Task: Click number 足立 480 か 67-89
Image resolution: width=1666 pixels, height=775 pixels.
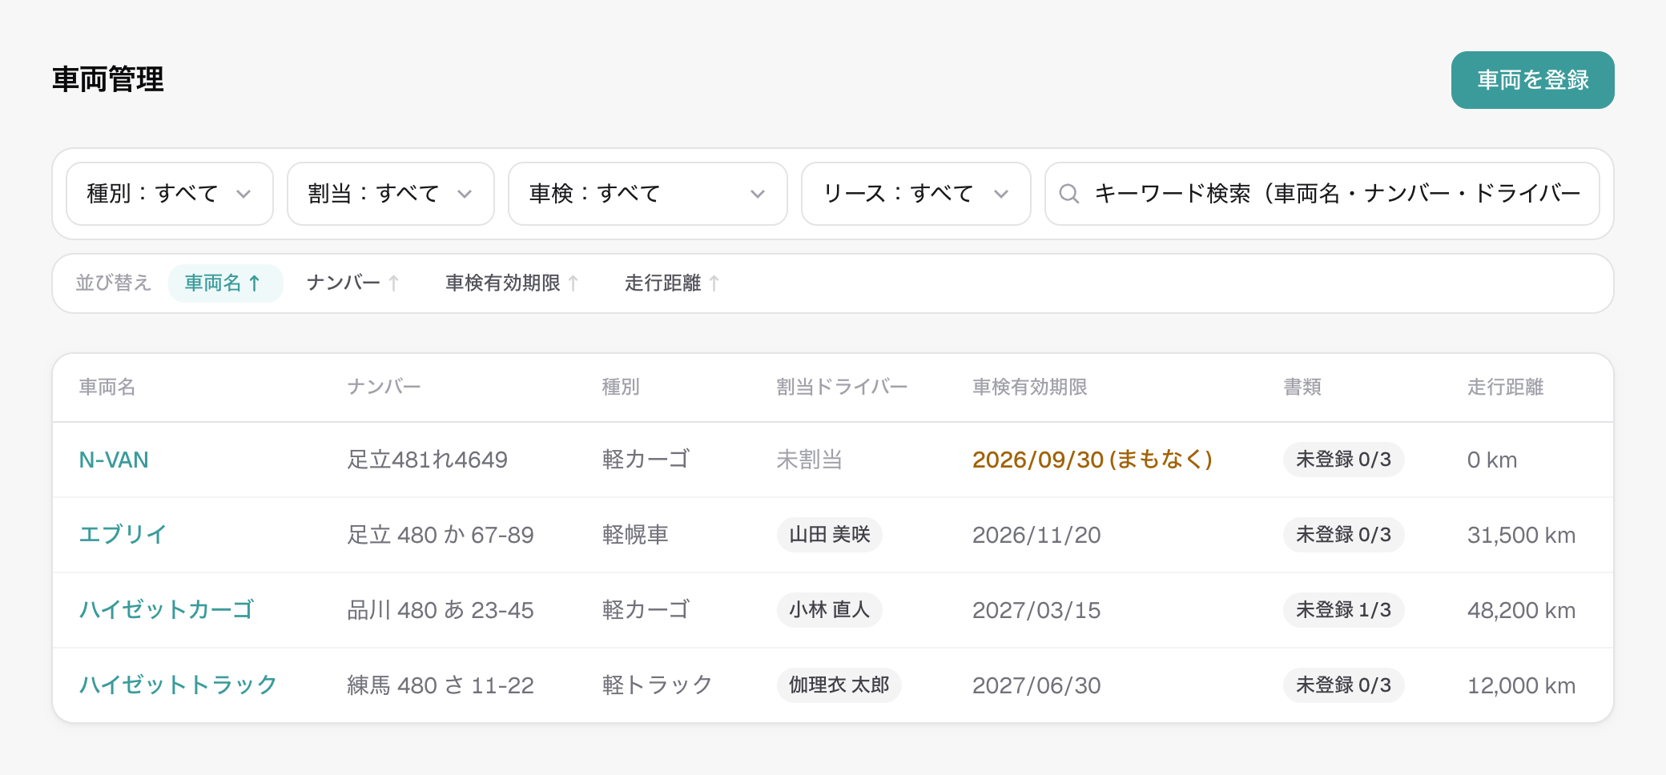Action: point(441,535)
